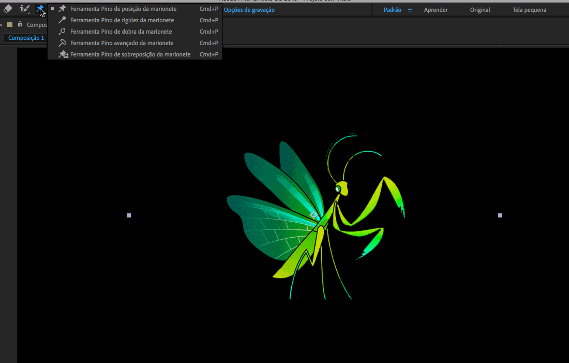
Task: Click the tan composition label color swatch
Action: point(10,24)
